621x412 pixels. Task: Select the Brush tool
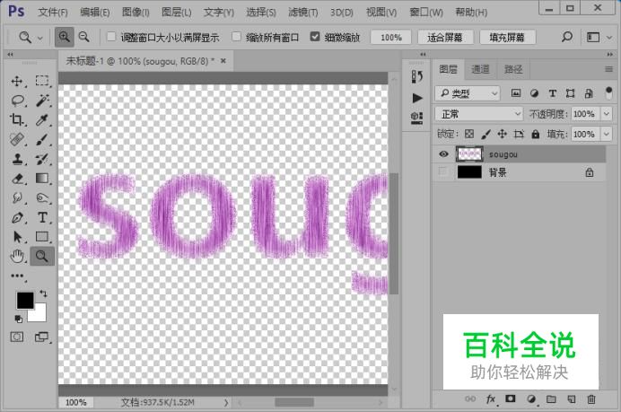tap(42, 139)
